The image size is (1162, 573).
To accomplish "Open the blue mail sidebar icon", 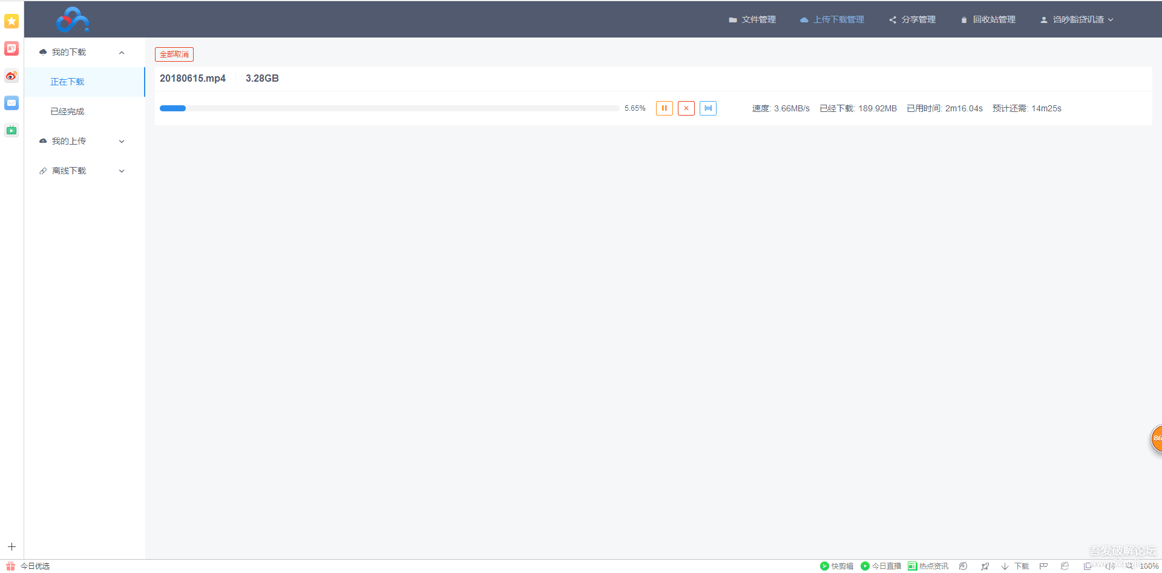I will coord(11,103).
